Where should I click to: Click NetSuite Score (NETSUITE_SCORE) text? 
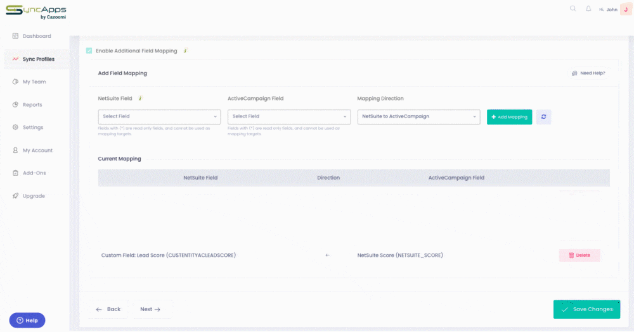click(400, 255)
